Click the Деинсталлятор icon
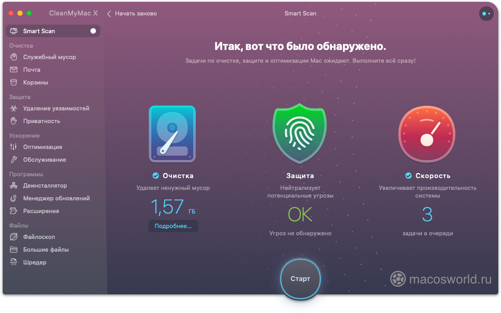This screenshot has height=313, width=501. pyautogui.click(x=14, y=185)
